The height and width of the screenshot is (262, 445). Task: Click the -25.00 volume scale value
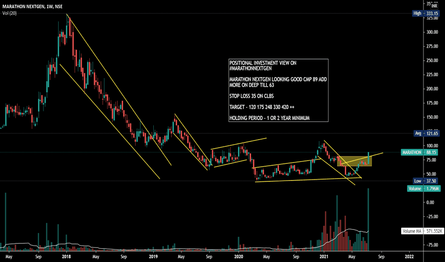coord(432,216)
